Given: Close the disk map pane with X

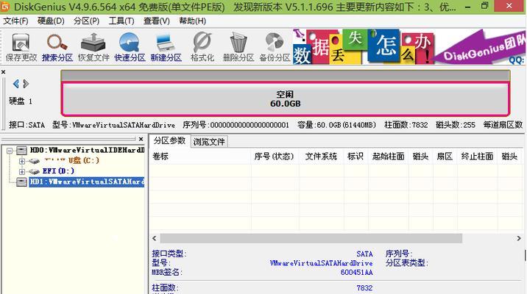Looking at the screenshot, I should [x=4, y=72].
